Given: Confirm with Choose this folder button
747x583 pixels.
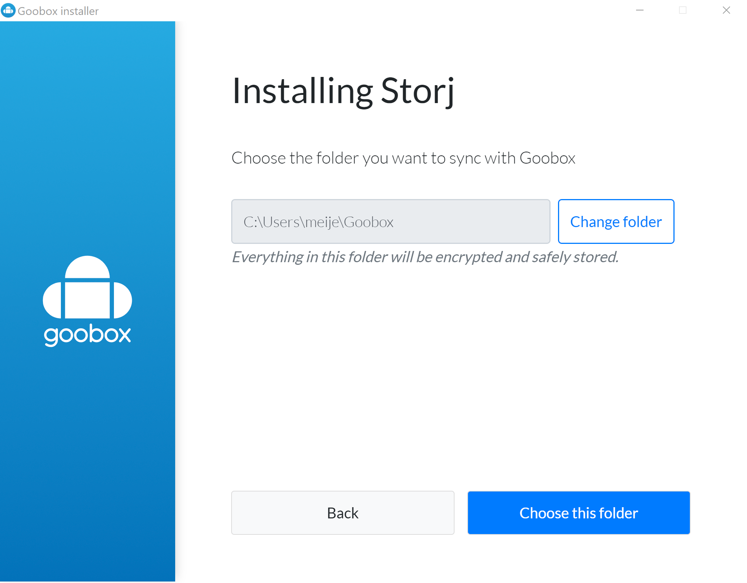Looking at the screenshot, I should [x=579, y=513].
